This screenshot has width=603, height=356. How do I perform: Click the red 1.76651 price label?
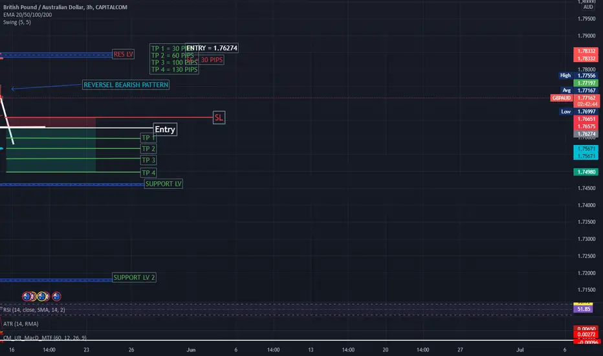tap(586, 119)
